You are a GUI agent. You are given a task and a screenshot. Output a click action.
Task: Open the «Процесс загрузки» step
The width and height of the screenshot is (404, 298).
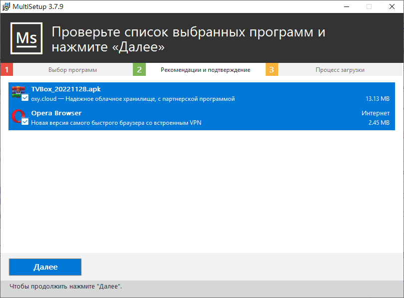click(x=340, y=70)
